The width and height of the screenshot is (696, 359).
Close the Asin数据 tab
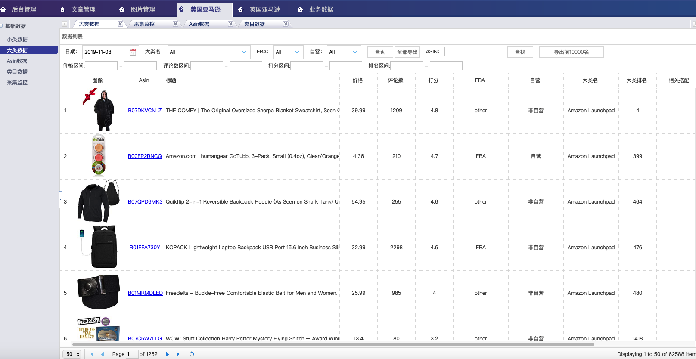230,24
